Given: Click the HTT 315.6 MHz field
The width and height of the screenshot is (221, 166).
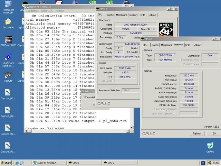Looking at the screenshot, I should [x=125, y=77].
